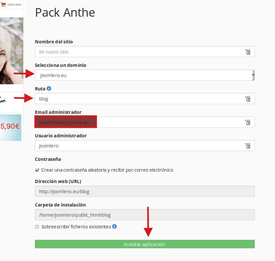Click the Dirección web URL field

click(x=145, y=191)
